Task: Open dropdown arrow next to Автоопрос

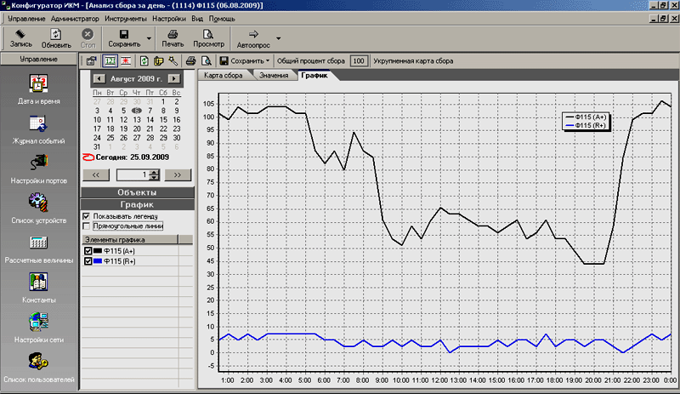Action: [x=279, y=38]
